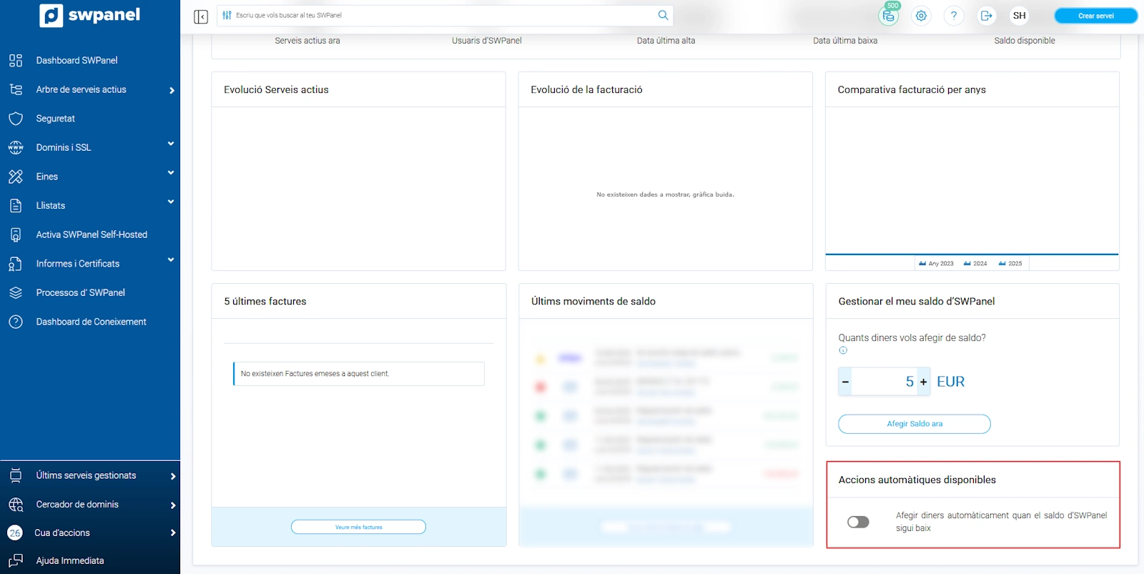Increase balance amount with plus button
This screenshot has width=1144, height=574.
(x=923, y=382)
